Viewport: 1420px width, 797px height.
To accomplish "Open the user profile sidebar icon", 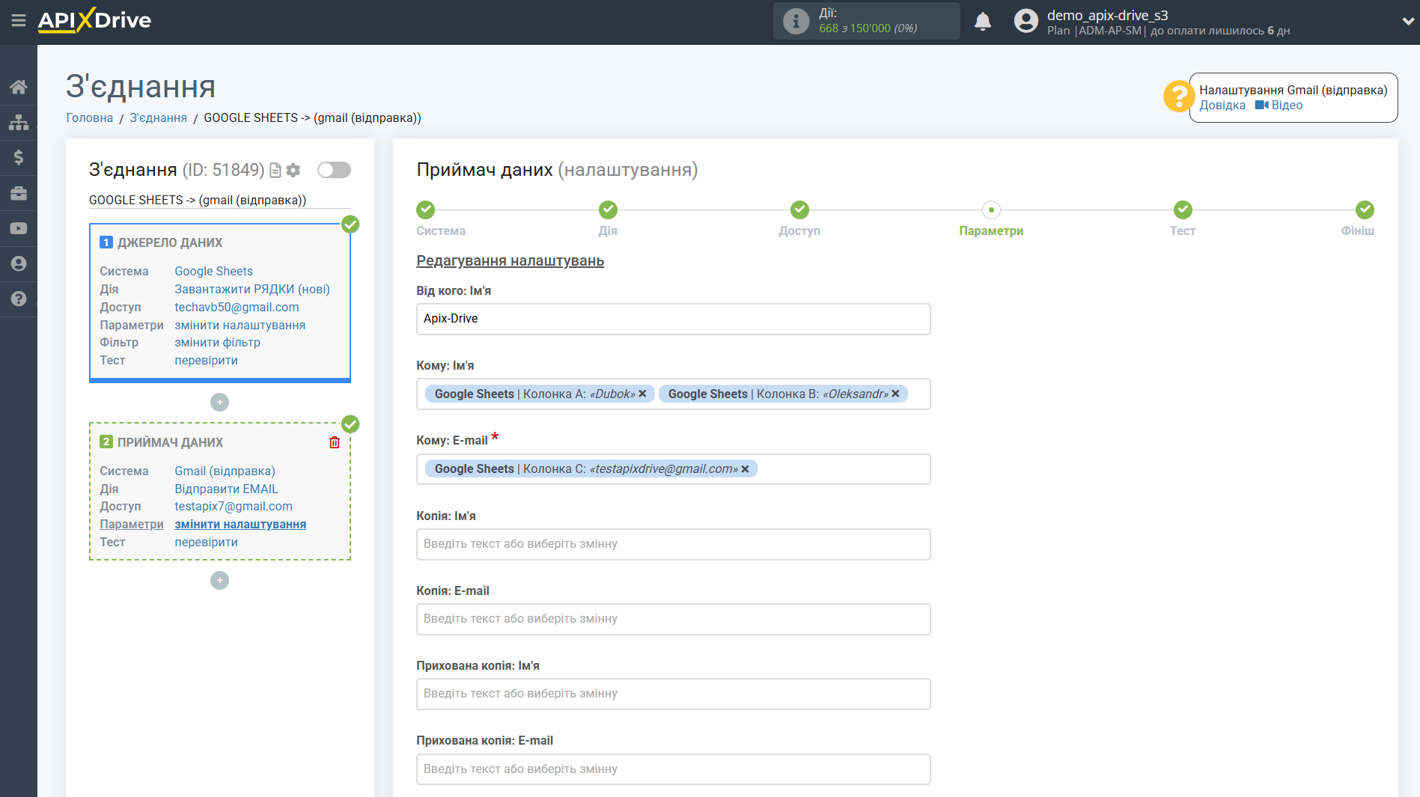I will coord(19,263).
